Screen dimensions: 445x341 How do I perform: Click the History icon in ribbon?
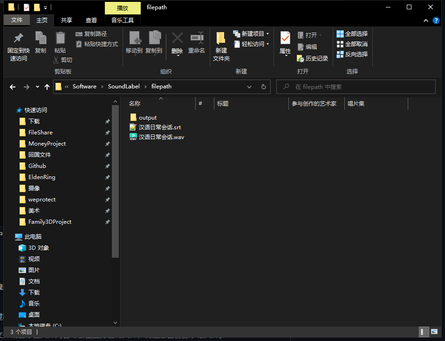(313, 58)
